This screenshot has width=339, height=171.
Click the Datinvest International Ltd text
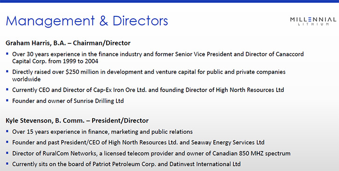point(205,164)
